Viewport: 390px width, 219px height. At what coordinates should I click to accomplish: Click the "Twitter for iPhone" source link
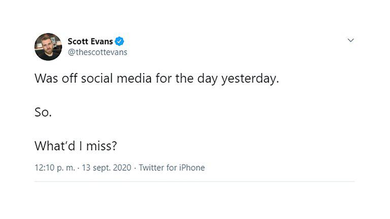[x=172, y=167]
